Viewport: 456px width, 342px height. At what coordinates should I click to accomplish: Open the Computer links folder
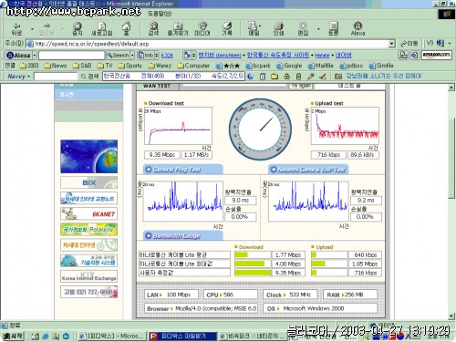click(193, 66)
